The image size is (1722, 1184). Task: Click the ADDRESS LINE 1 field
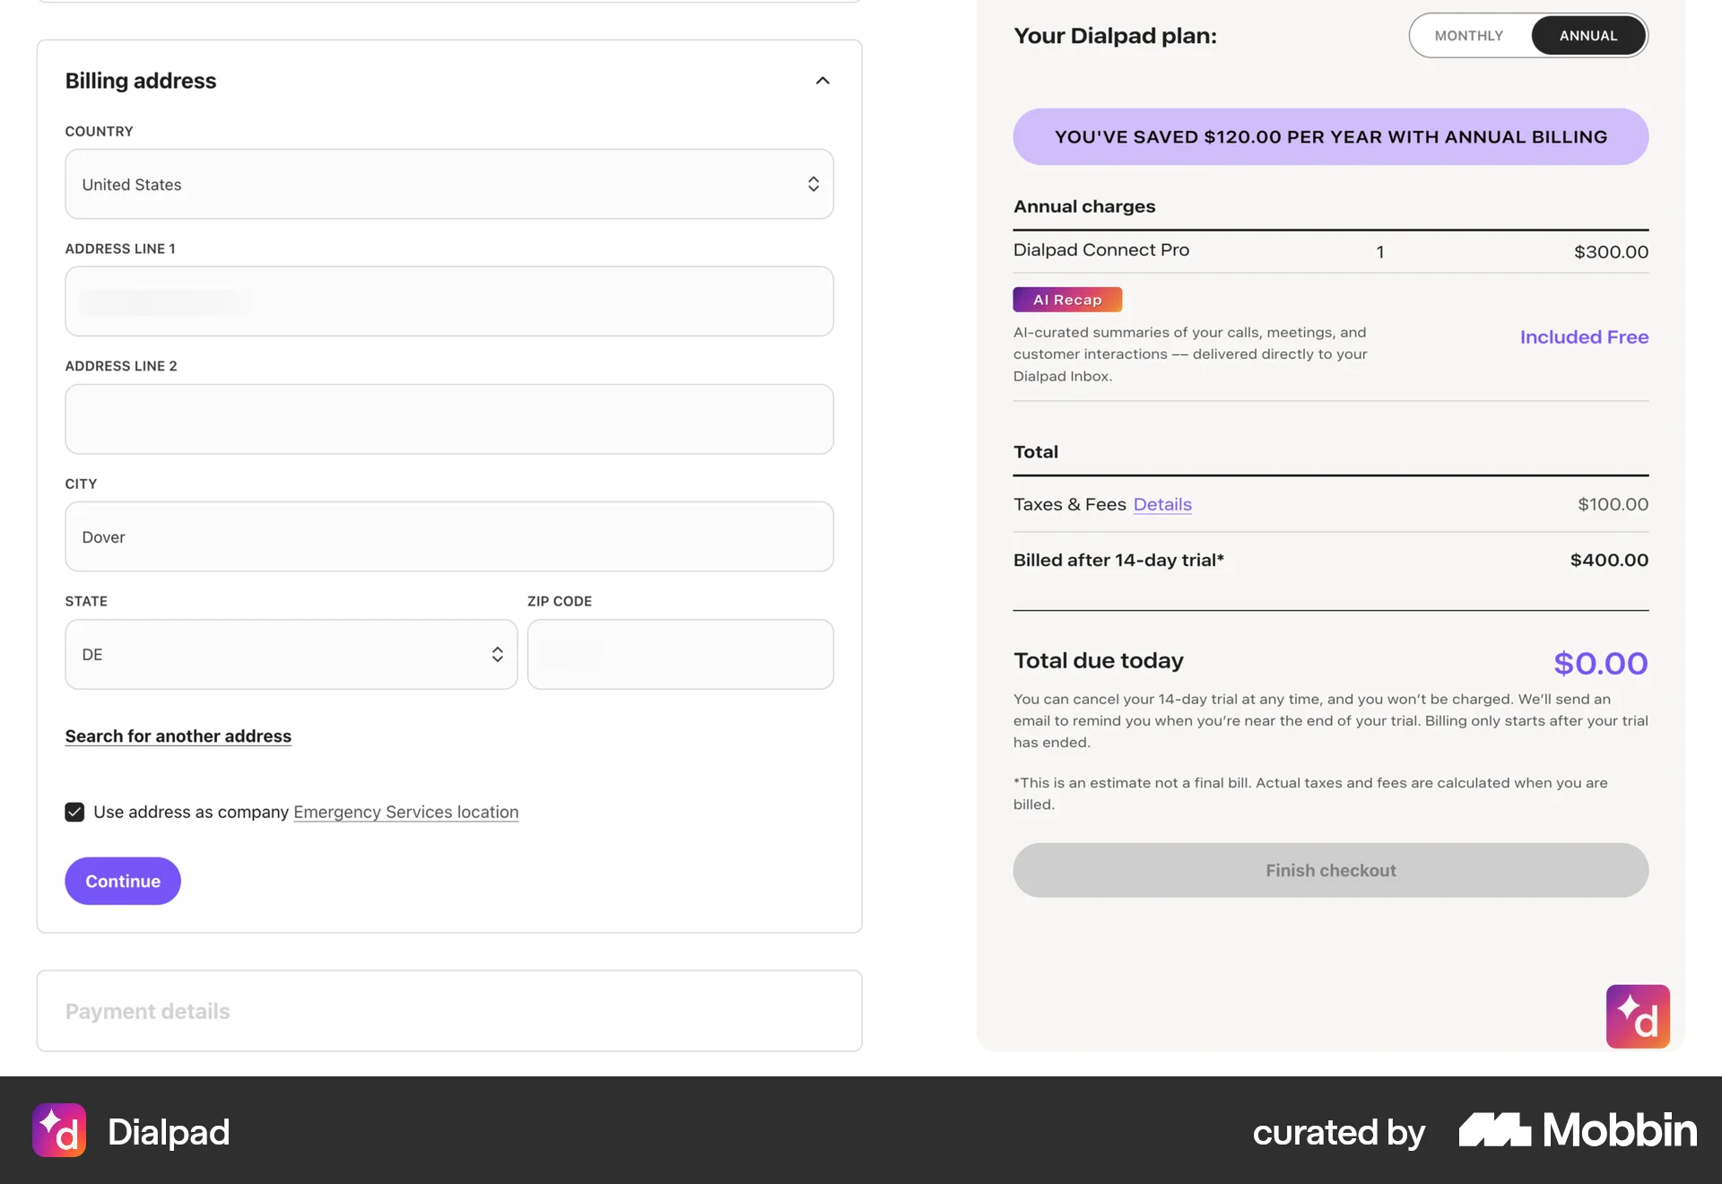(x=448, y=301)
